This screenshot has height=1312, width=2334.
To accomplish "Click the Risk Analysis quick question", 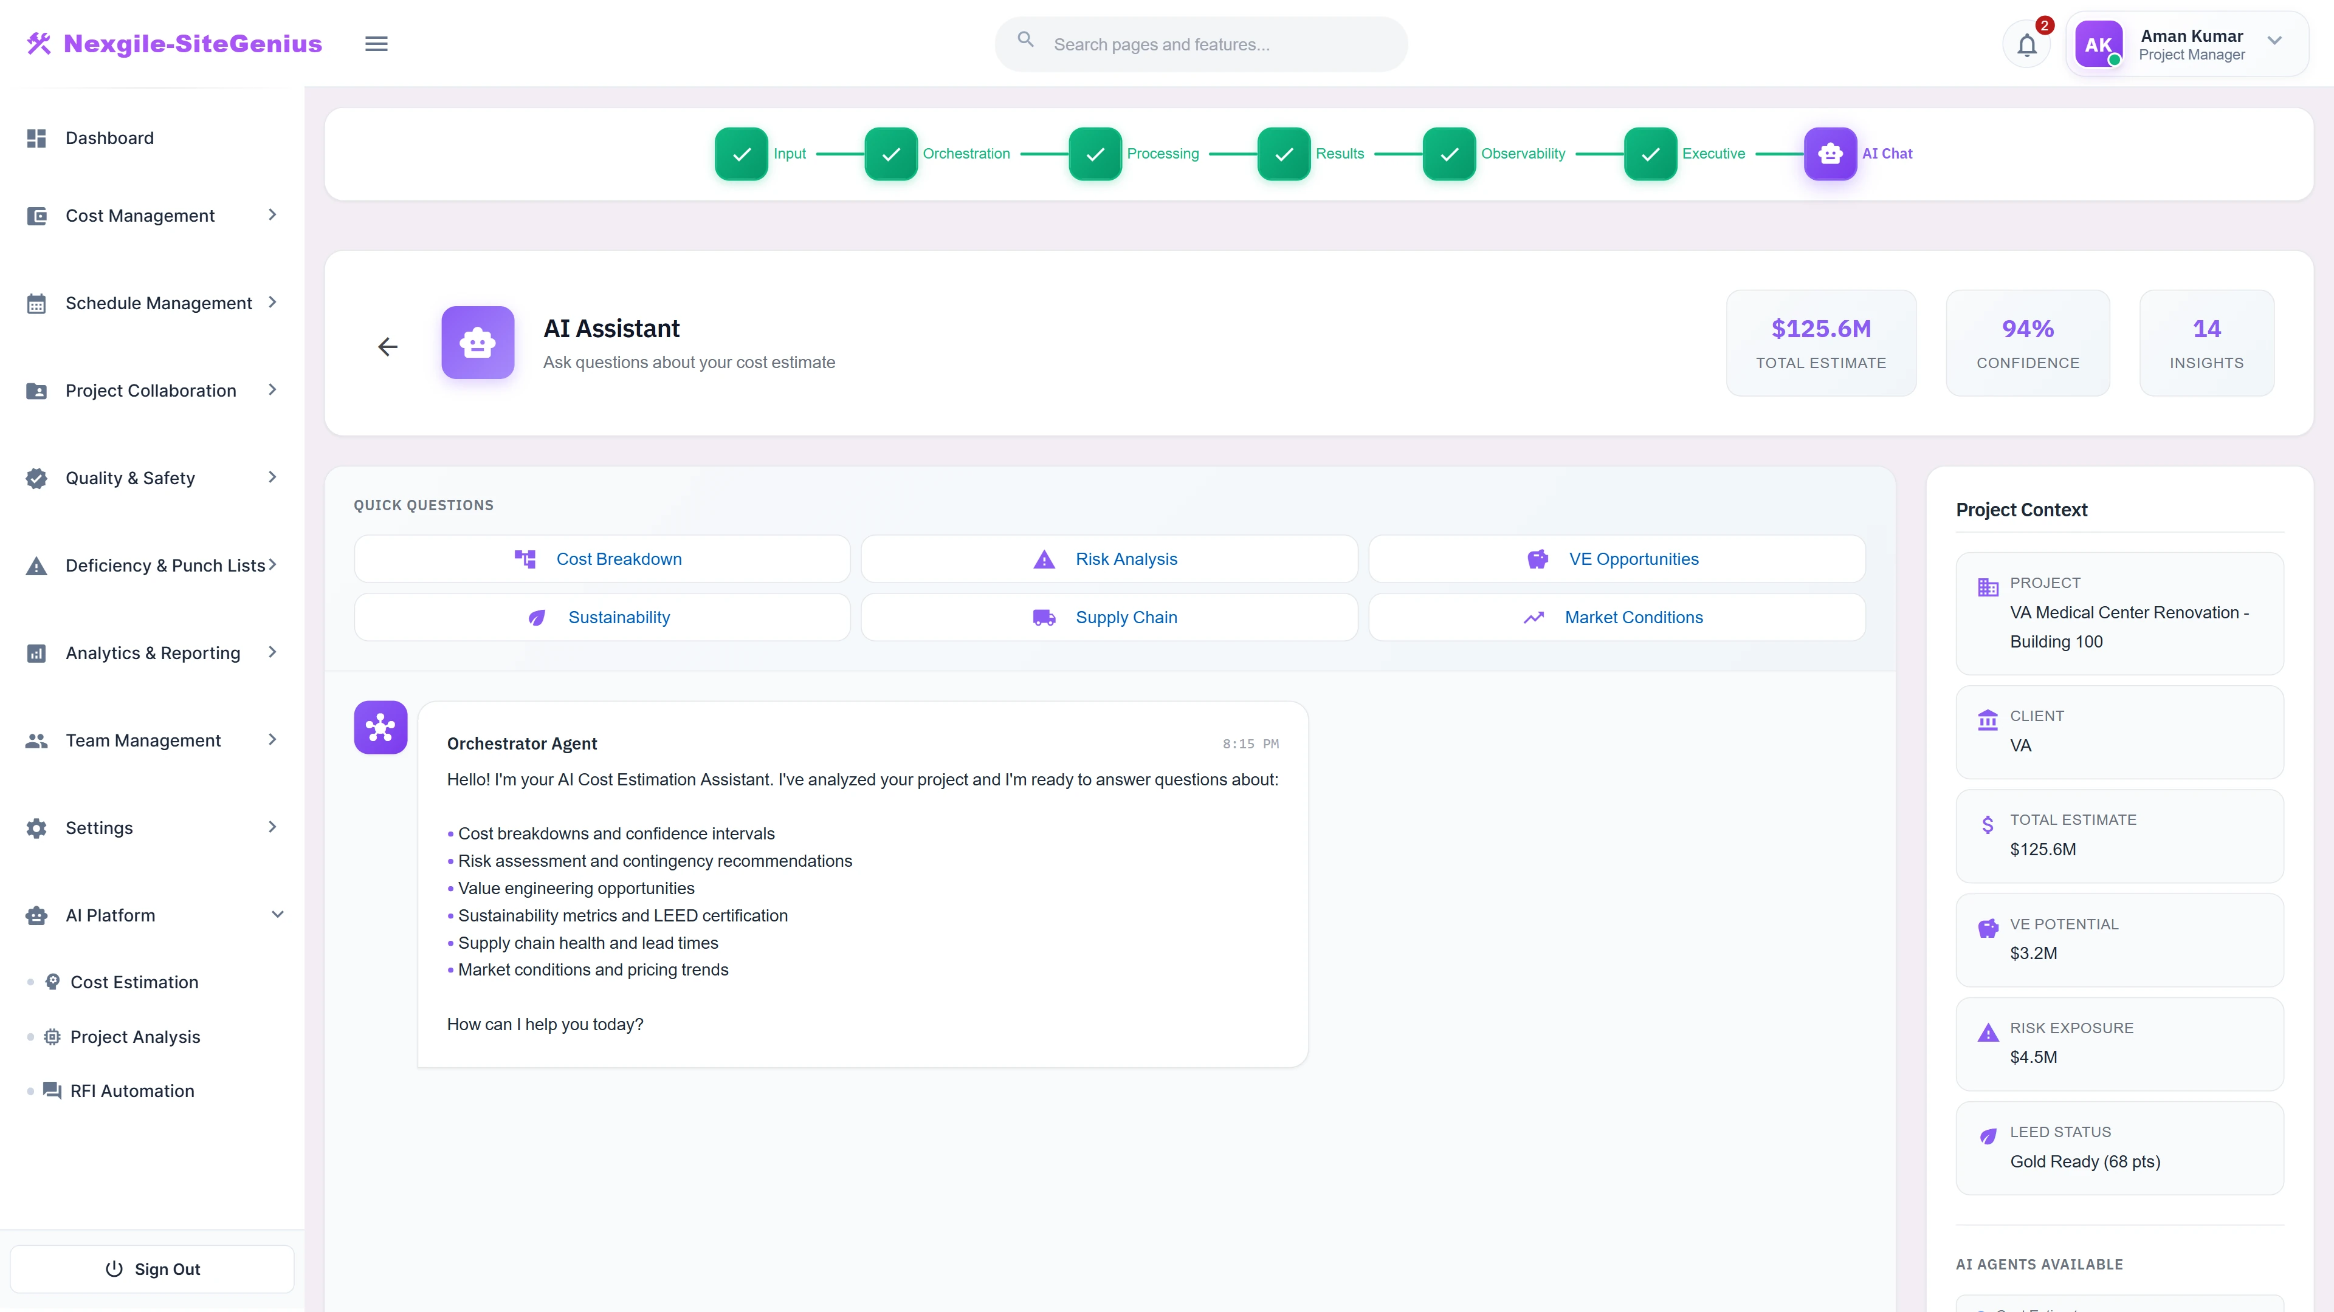I will [x=1108, y=559].
